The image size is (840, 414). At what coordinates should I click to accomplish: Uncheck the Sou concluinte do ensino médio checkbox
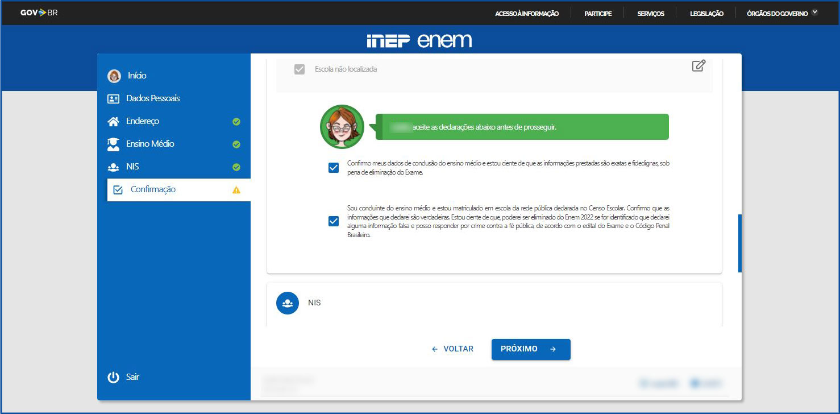pos(334,221)
